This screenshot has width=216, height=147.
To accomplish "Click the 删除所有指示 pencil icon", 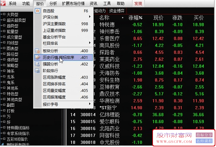I will pyautogui.click(x=3, y=144).
